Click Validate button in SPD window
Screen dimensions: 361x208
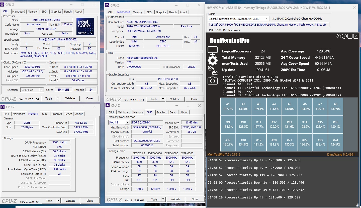pos(176,199)
